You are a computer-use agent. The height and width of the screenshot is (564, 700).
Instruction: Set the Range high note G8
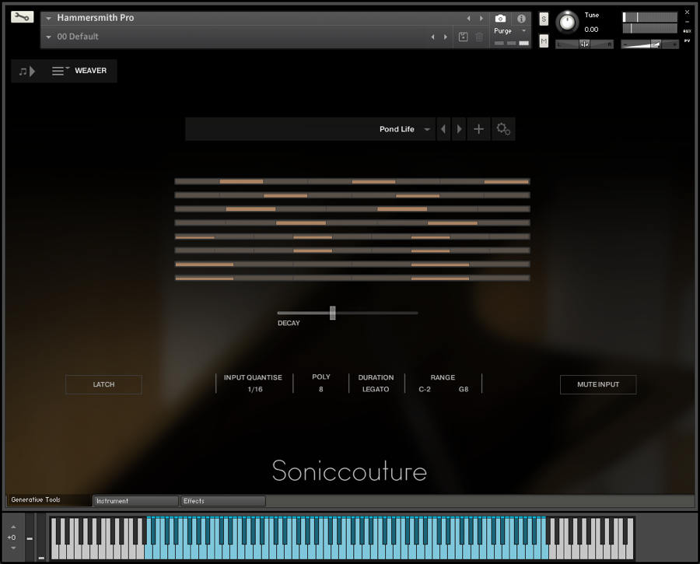pyautogui.click(x=464, y=390)
